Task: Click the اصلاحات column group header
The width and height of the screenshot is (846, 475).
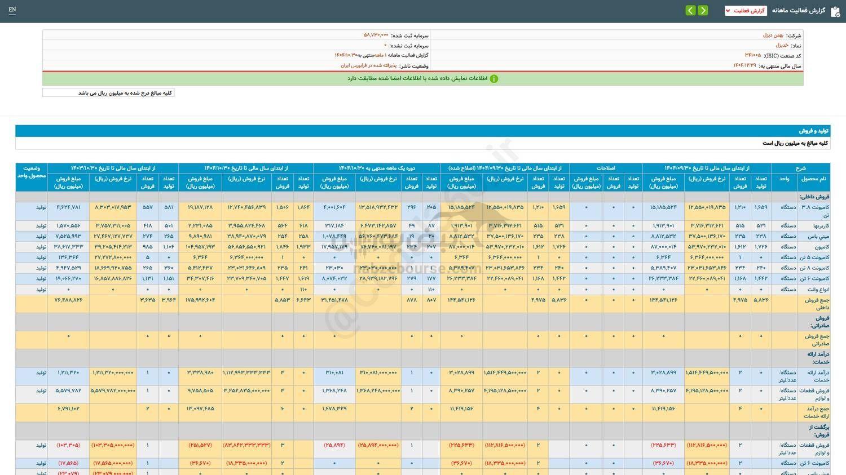Action: 606,168
